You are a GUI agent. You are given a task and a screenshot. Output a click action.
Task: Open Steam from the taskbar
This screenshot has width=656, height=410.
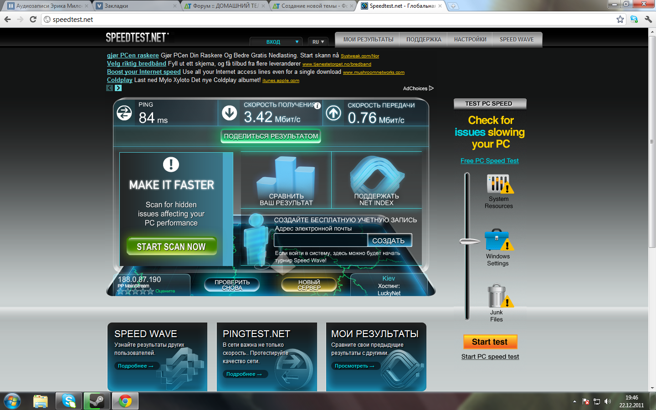pyautogui.click(x=97, y=401)
